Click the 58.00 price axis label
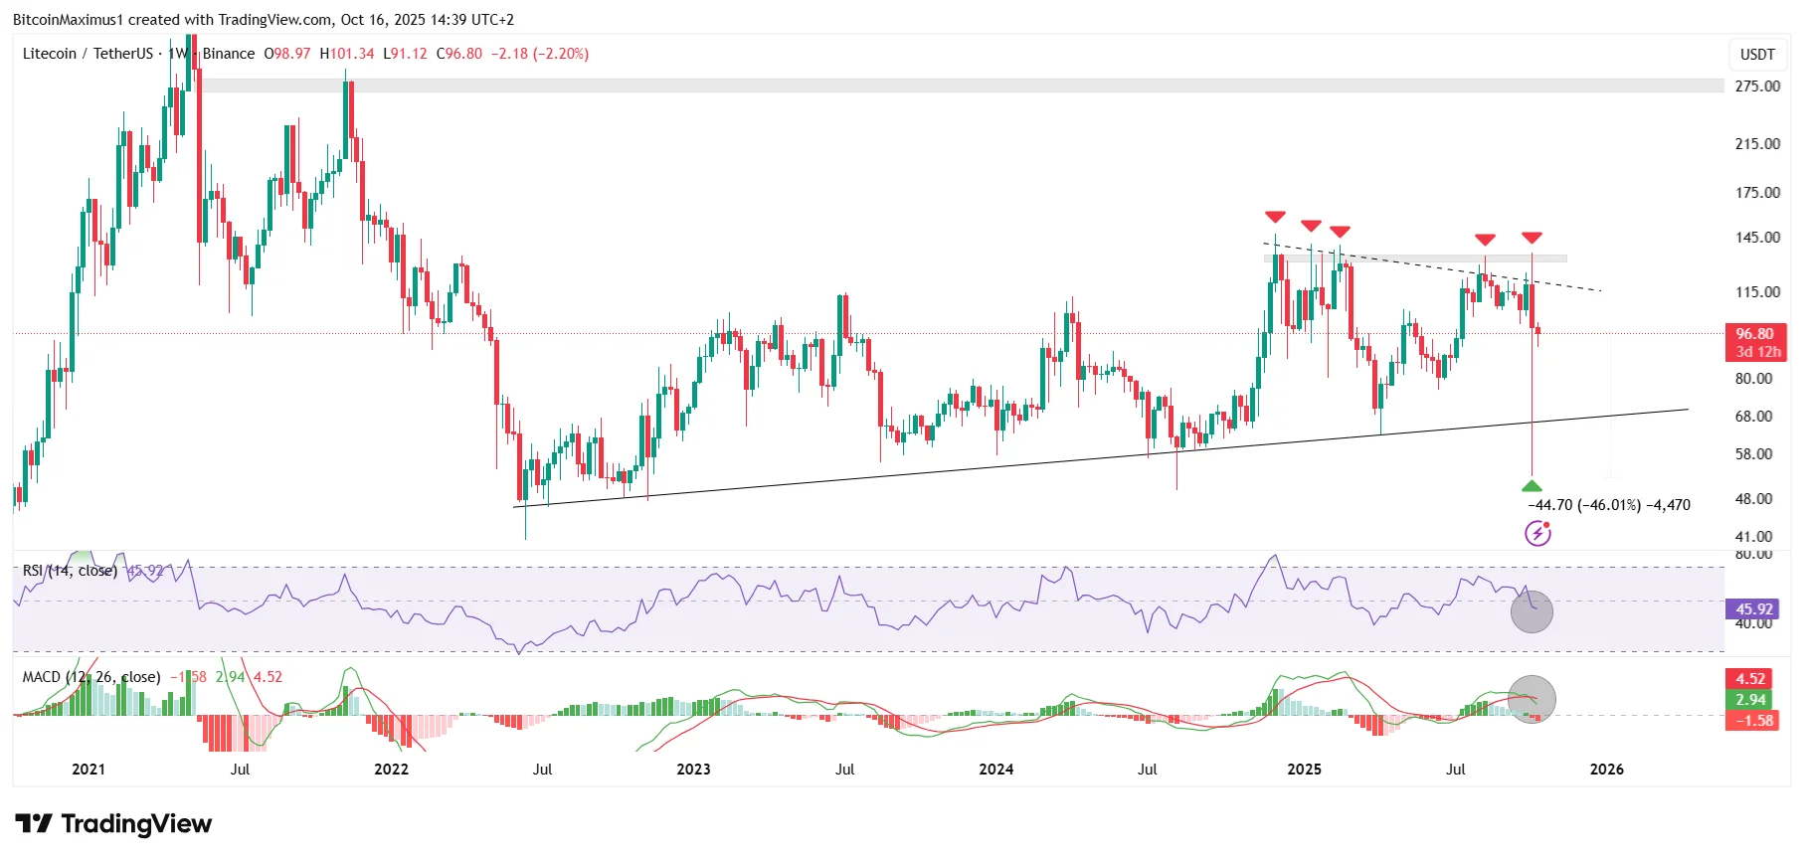 pos(1753,454)
